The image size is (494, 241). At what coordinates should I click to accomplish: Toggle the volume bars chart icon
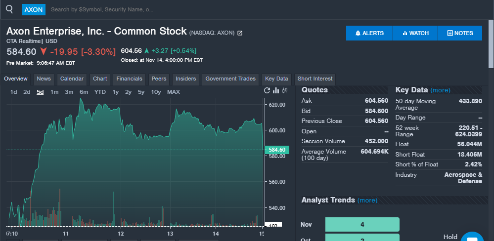pos(276,90)
